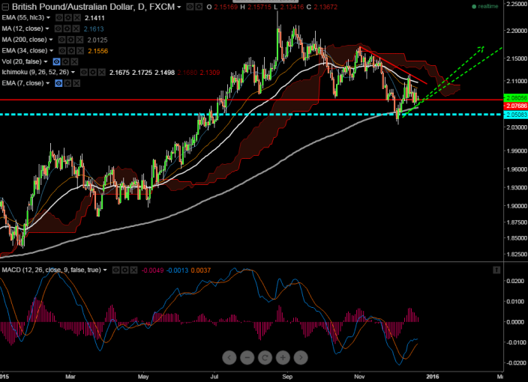This screenshot has width=528, height=382.
Task: Open settings gear for MA (12, close)
Action: pos(67,28)
